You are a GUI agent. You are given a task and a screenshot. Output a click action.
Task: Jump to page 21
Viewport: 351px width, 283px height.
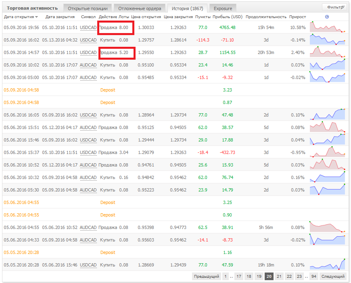[279, 276]
